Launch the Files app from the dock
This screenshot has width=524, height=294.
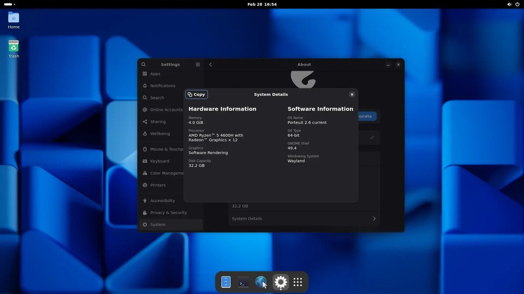[226, 282]
